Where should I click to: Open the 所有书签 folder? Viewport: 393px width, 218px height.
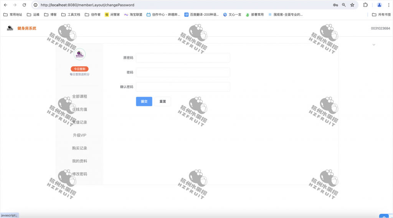[x=381, y=15]
